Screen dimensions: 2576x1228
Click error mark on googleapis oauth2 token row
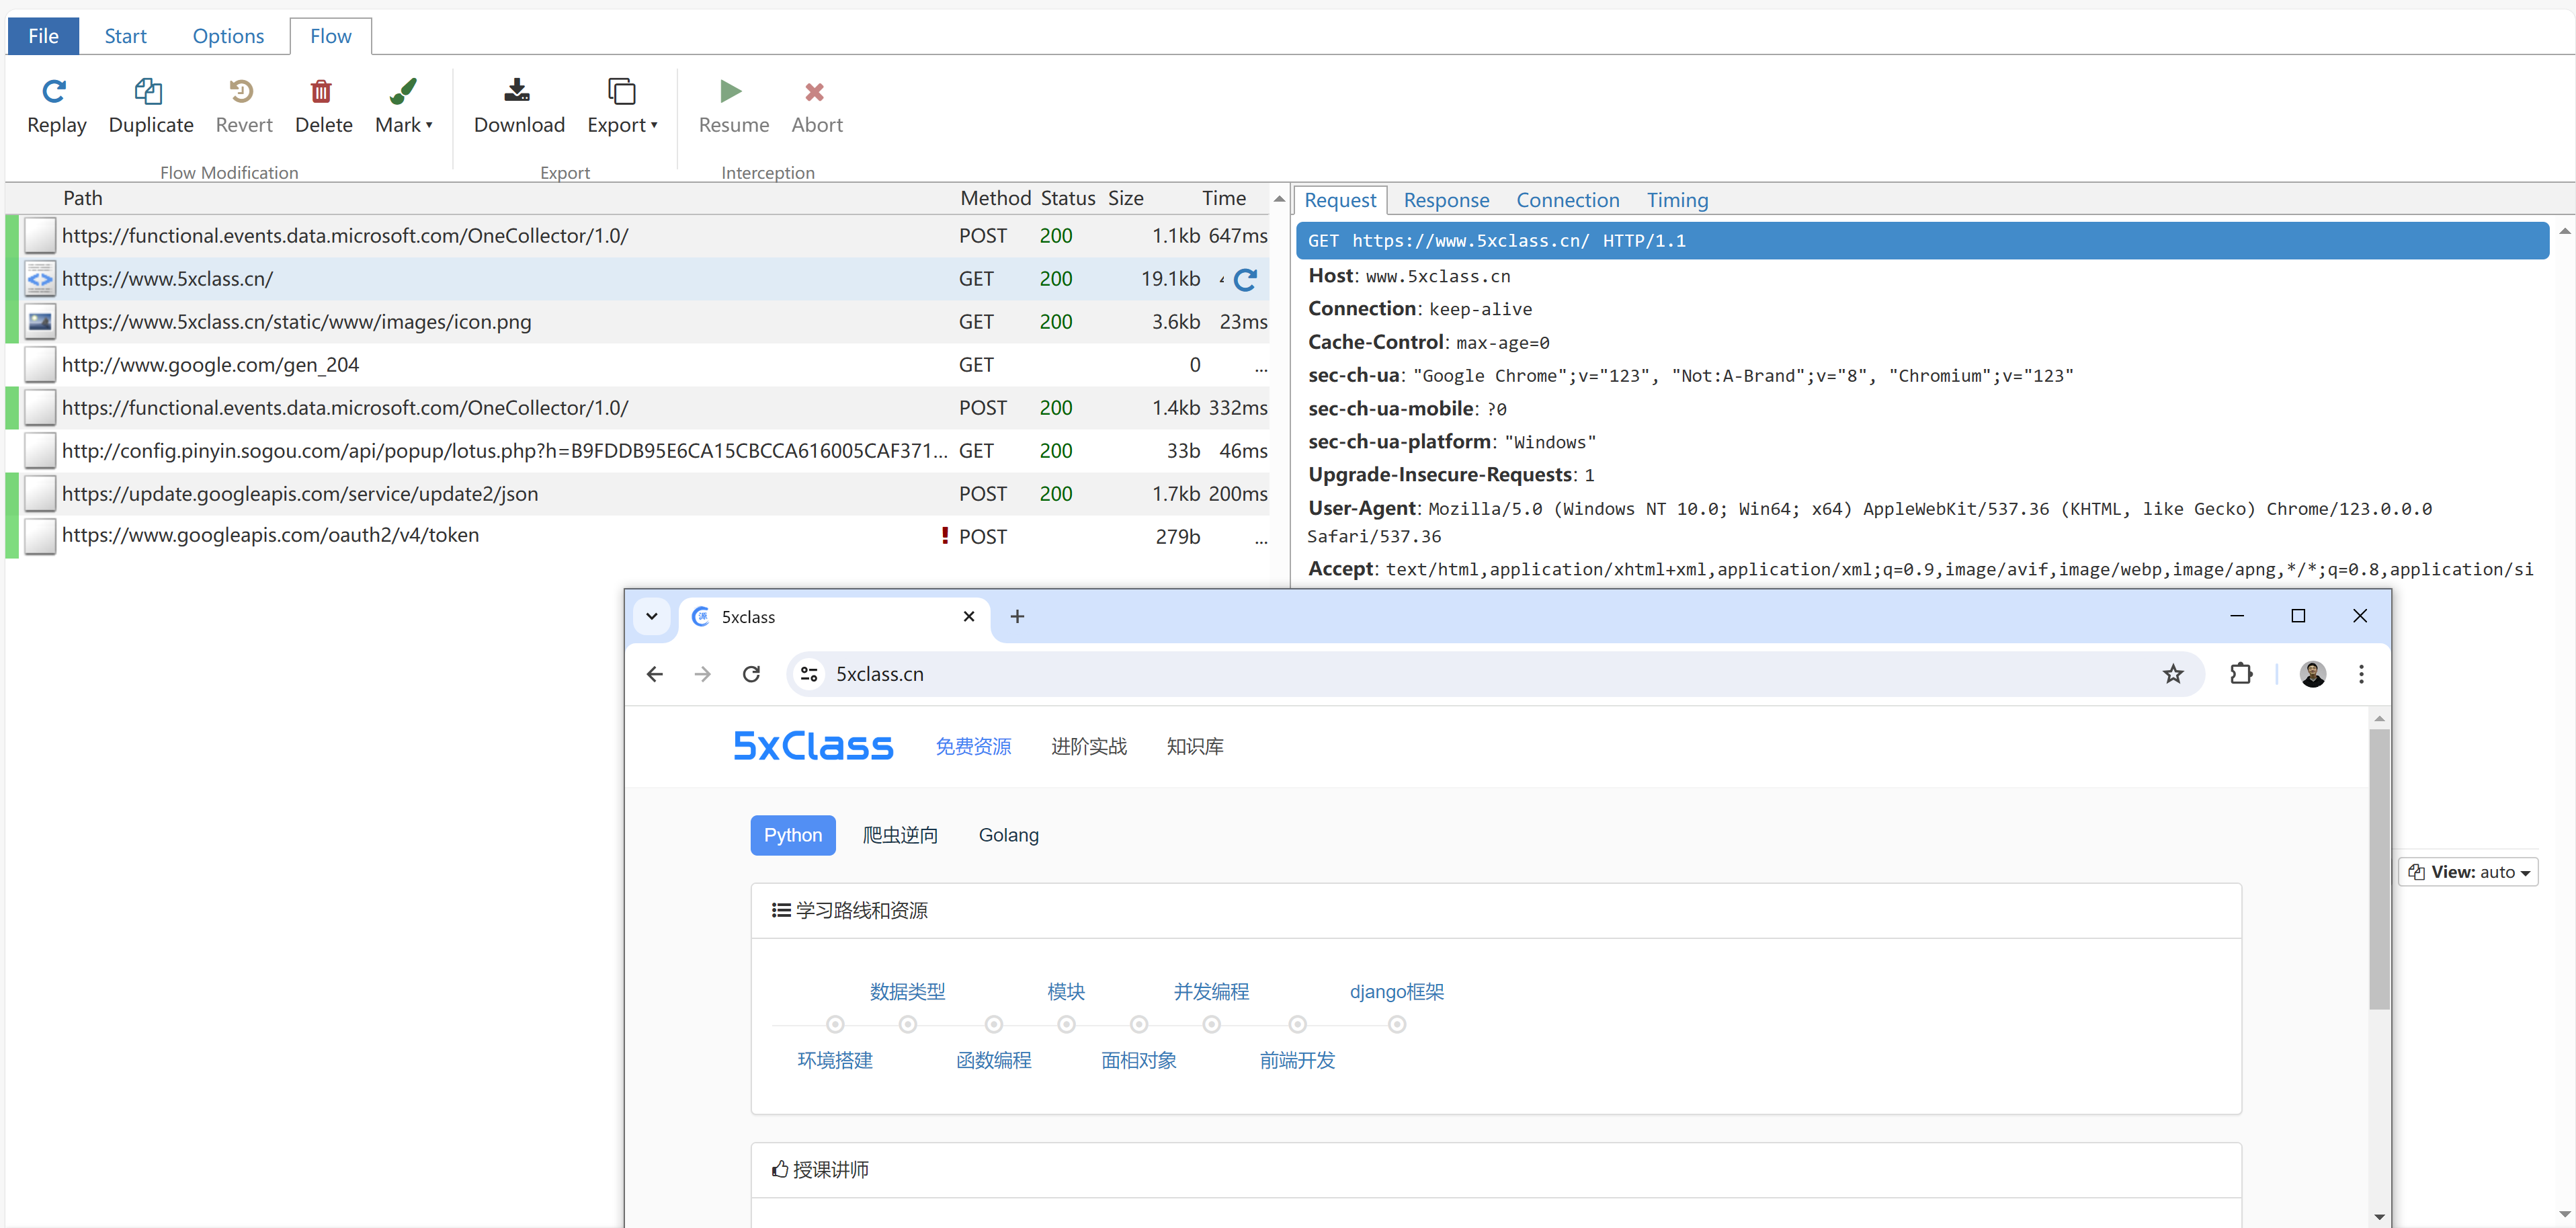click(x=945, y=536)
